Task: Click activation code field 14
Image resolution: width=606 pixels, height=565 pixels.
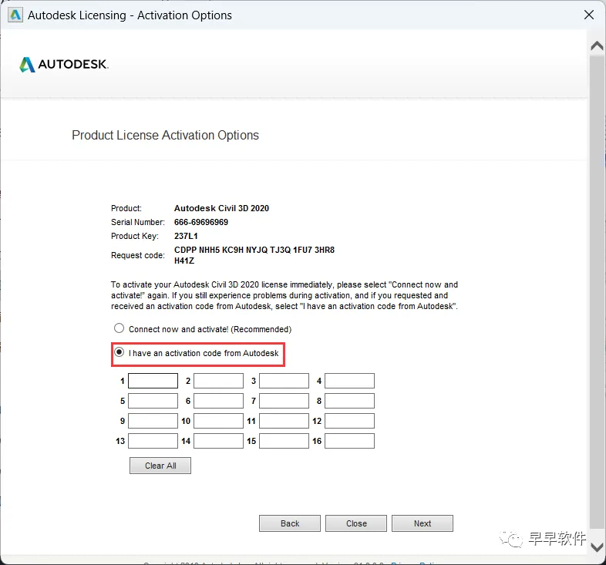Action: point(218,441)
